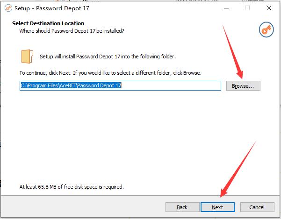Screen dimensions: 281x219
Task: Click the "Setup will install Password Depot 17" message
Action: pos(108,57)
